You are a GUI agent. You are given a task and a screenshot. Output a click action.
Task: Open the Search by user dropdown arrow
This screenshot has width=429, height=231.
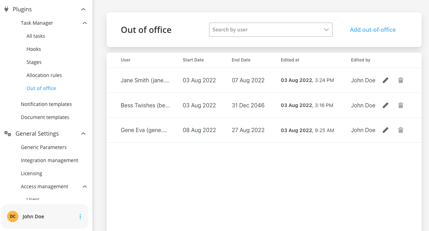[x=326, y=30]
